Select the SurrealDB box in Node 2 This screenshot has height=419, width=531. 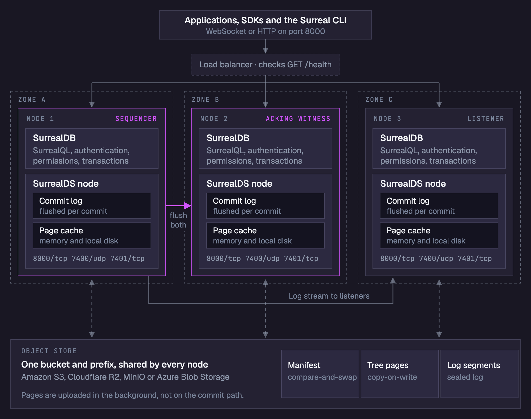[265, 149]
